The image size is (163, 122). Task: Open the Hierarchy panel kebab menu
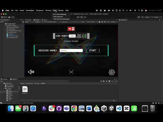[x=23, y=20]
